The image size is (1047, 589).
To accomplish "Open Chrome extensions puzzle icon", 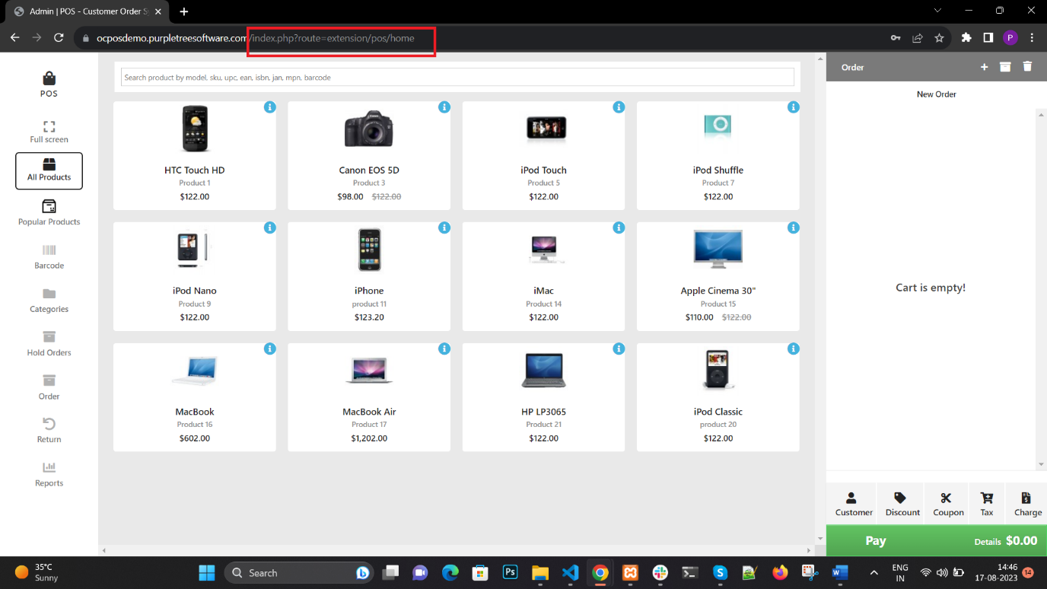I will (966, 37).
